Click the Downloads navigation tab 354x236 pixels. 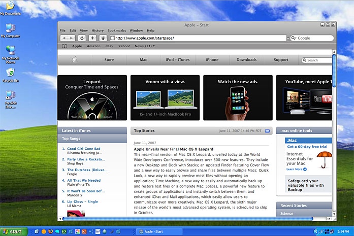click(246, 60)
